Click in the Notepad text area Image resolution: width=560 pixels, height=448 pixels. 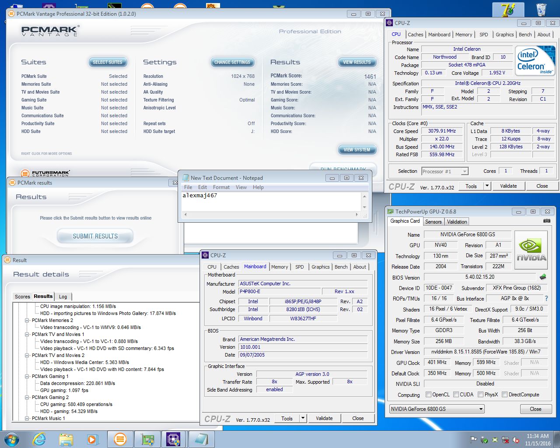point(271,201)
